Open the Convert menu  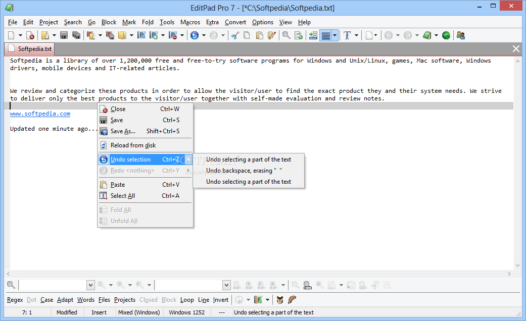point(235,22)
